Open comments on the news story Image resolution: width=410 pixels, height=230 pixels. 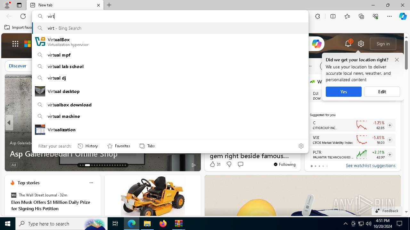[241, 164]
